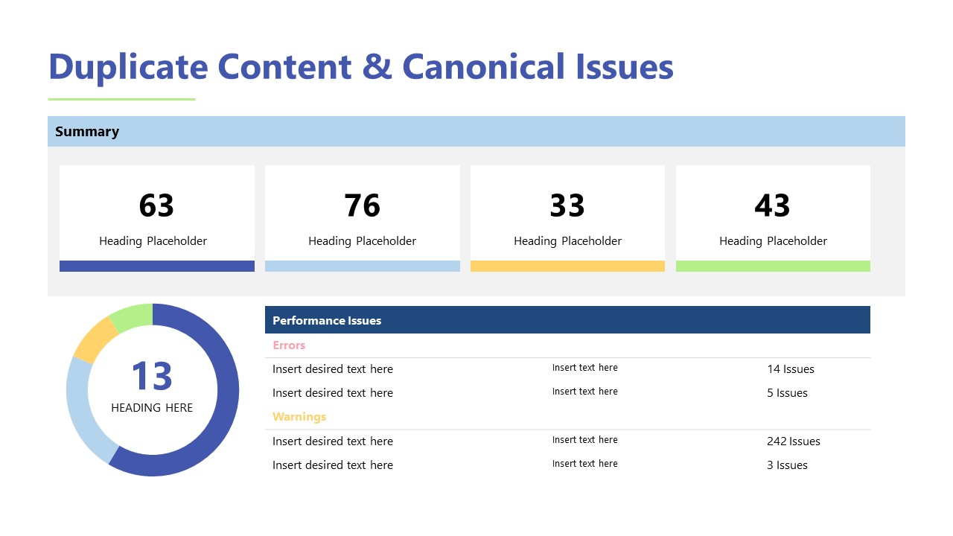
Task: Select the yellow bar under 33 card
Action: [x=567, y=266]
